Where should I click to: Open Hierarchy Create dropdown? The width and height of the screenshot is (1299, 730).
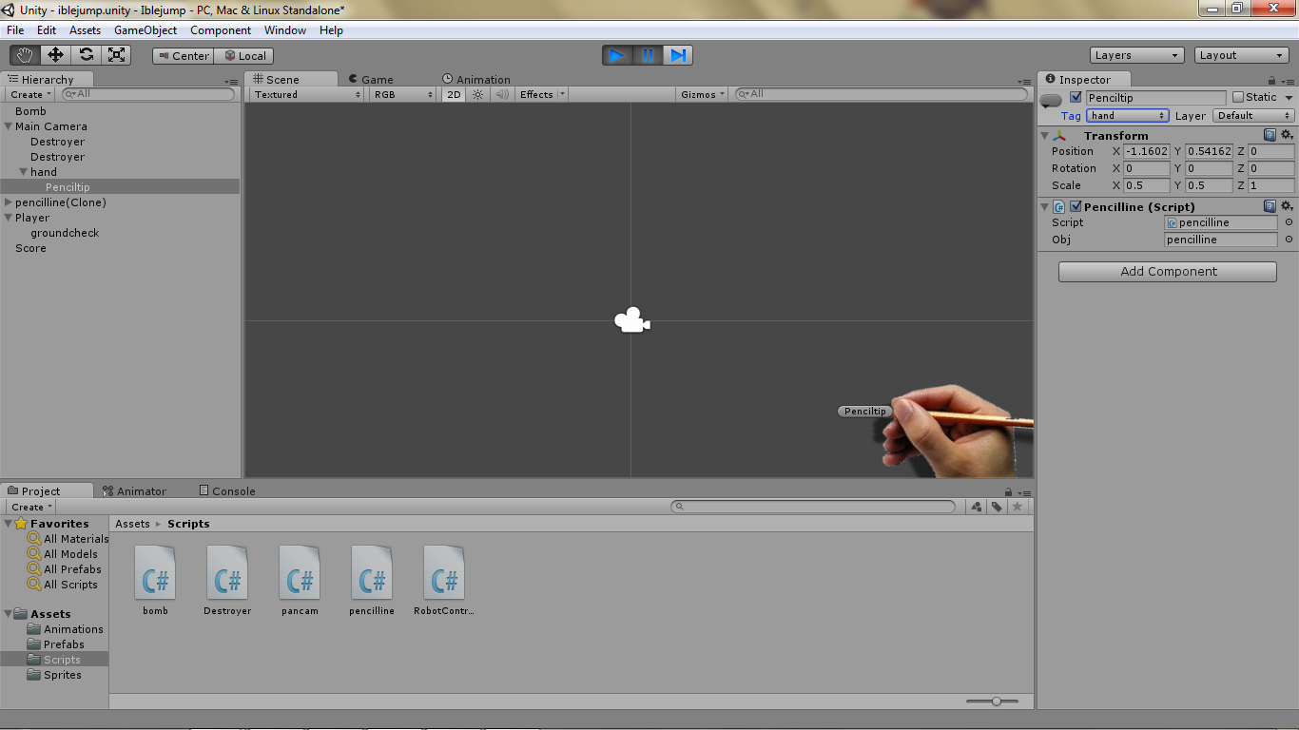[31, 94]
